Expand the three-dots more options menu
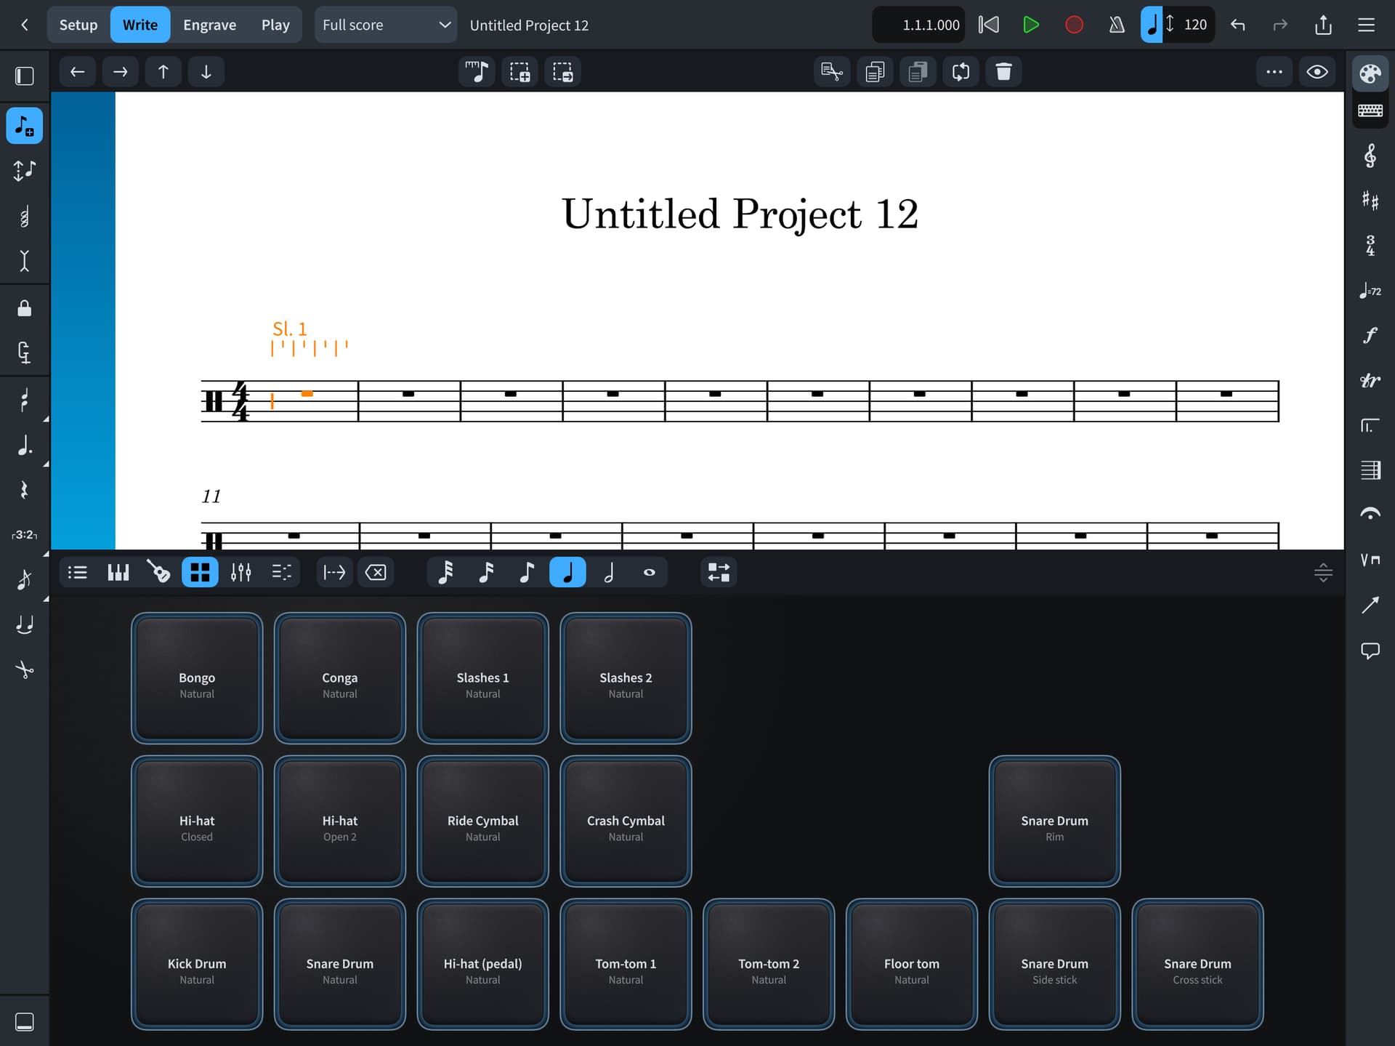 [1274, 72]
